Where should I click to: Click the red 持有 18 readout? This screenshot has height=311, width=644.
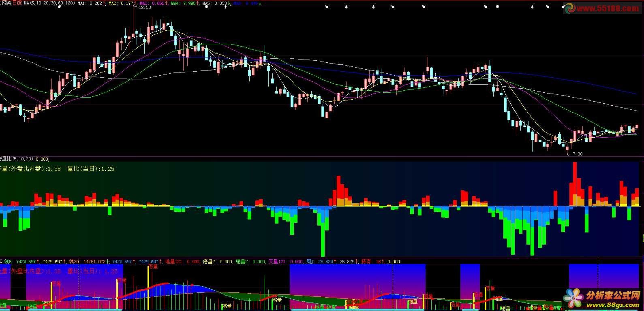tap(371, 262)
